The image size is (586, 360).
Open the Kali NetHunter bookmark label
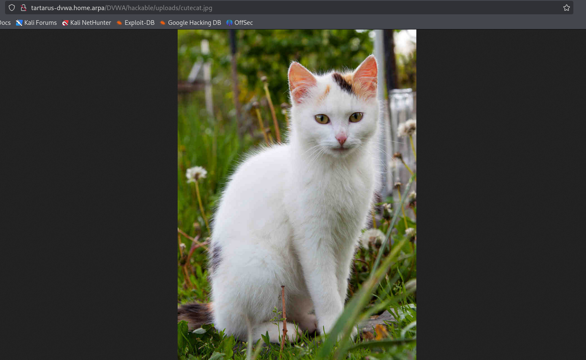(91, 23)
